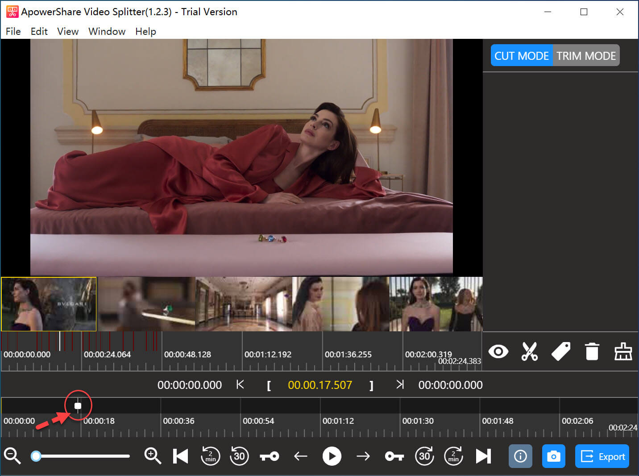
Task: Click the tag label icon
Action: coord(560,352)
